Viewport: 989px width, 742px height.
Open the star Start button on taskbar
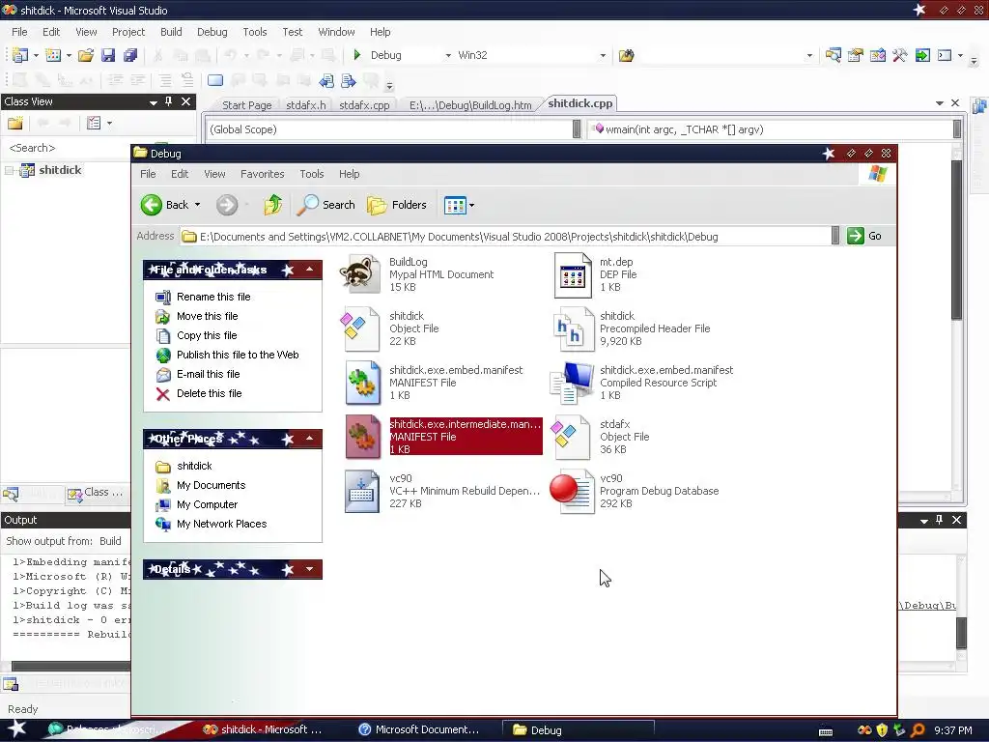click(x=15, y=729)
